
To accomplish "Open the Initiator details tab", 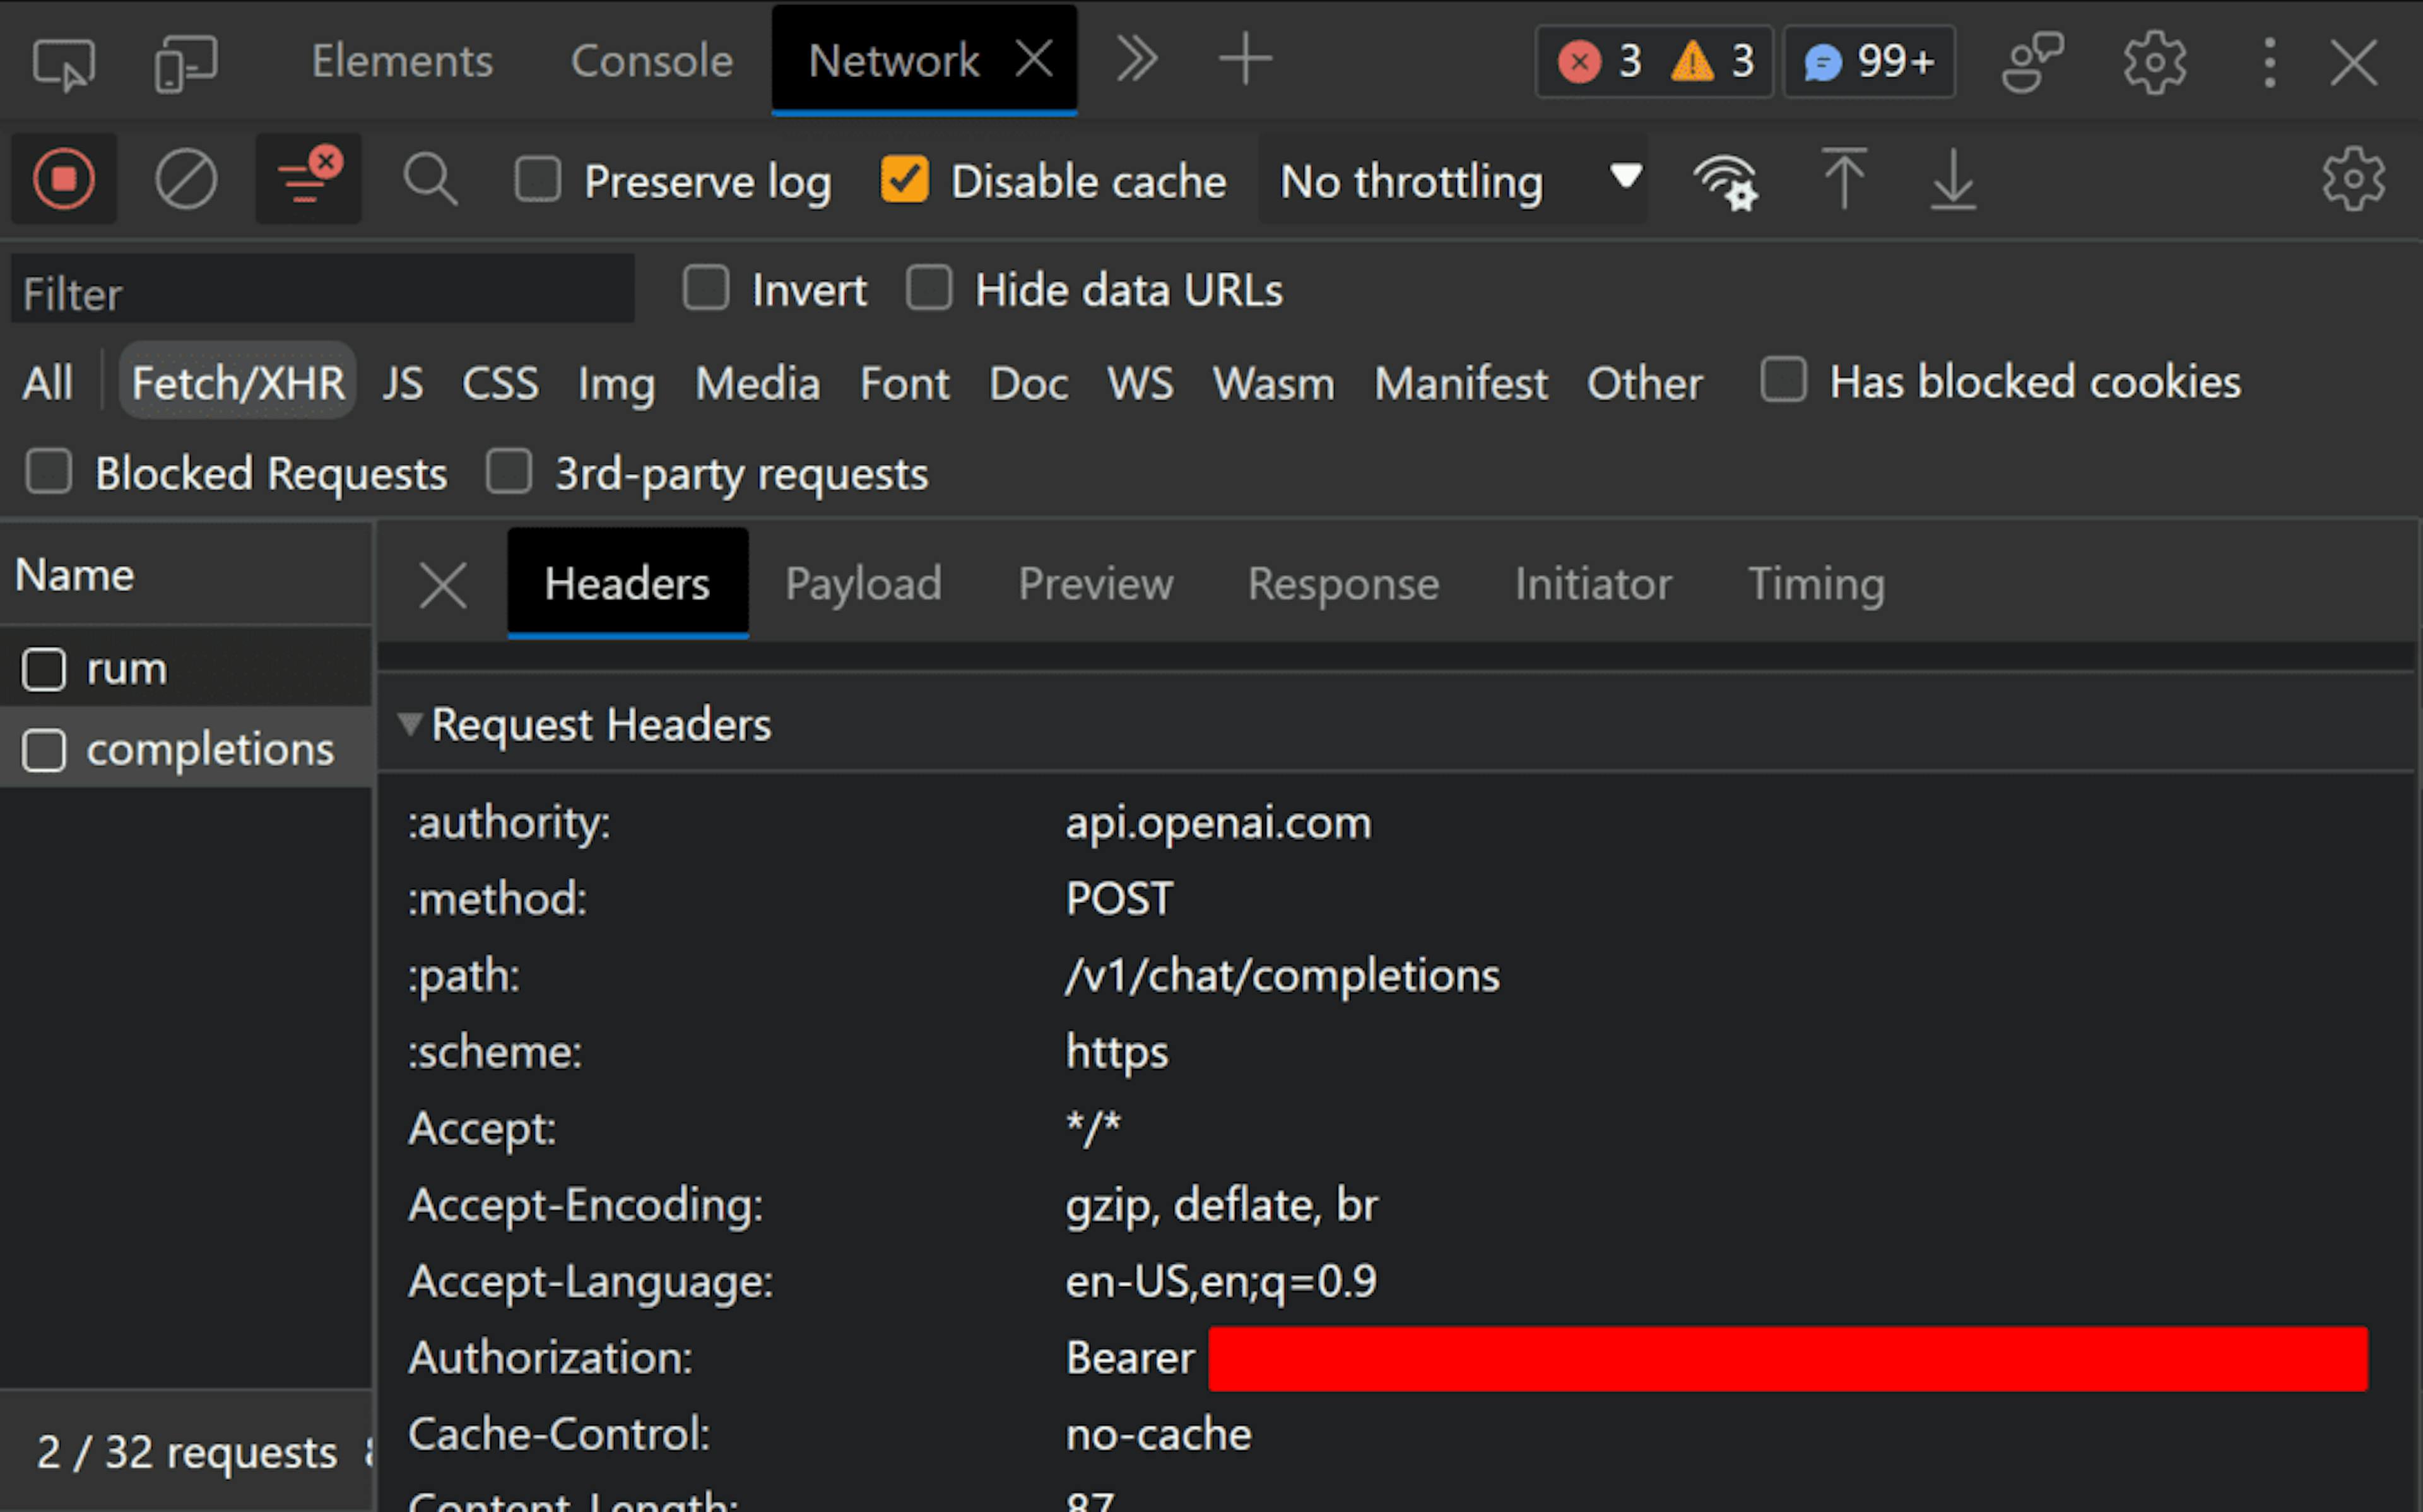I will [x=1593, y=583].
